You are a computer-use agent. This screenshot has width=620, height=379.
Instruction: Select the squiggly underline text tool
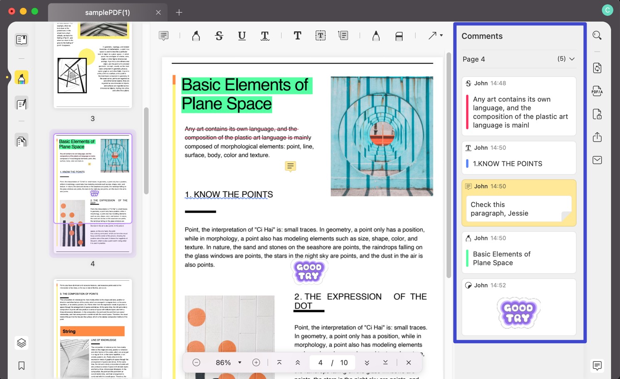pos(265,36)
